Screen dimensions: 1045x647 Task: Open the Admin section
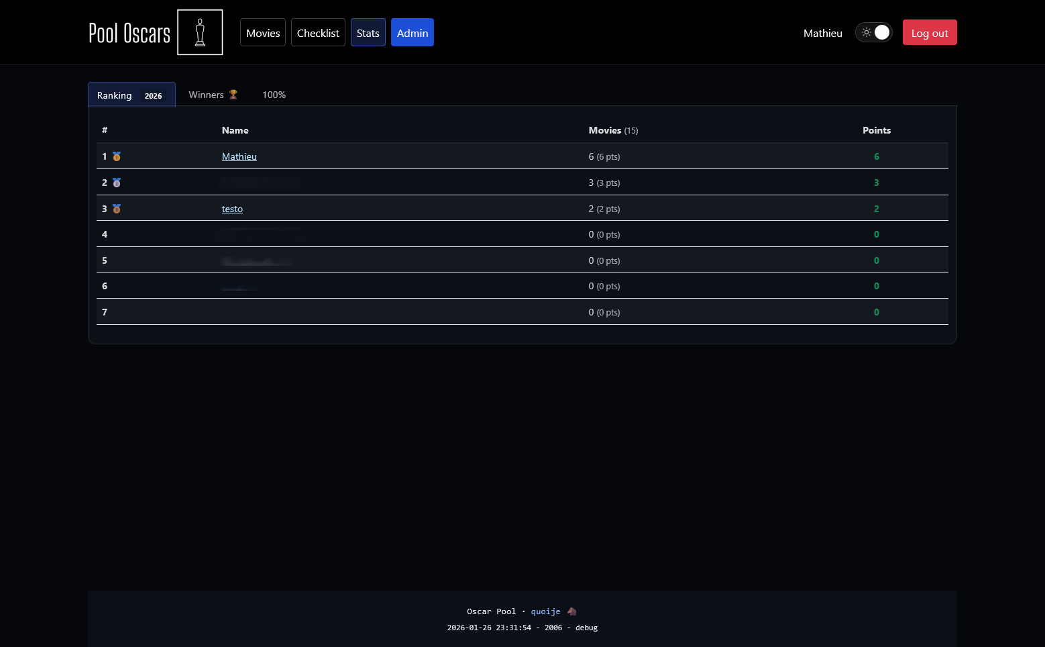412,33
